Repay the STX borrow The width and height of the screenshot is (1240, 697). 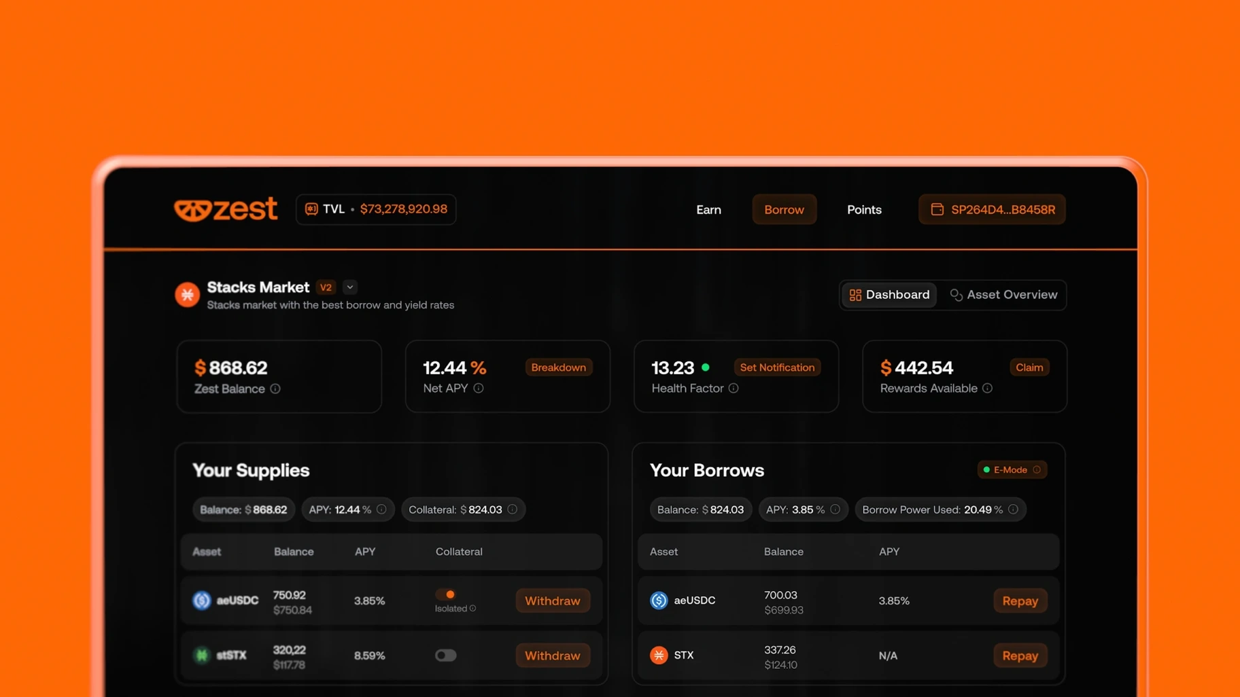pos(1020,656)
